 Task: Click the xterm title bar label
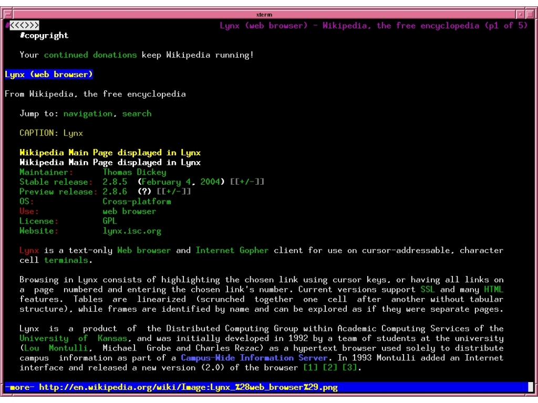click(x=264, y=14)
